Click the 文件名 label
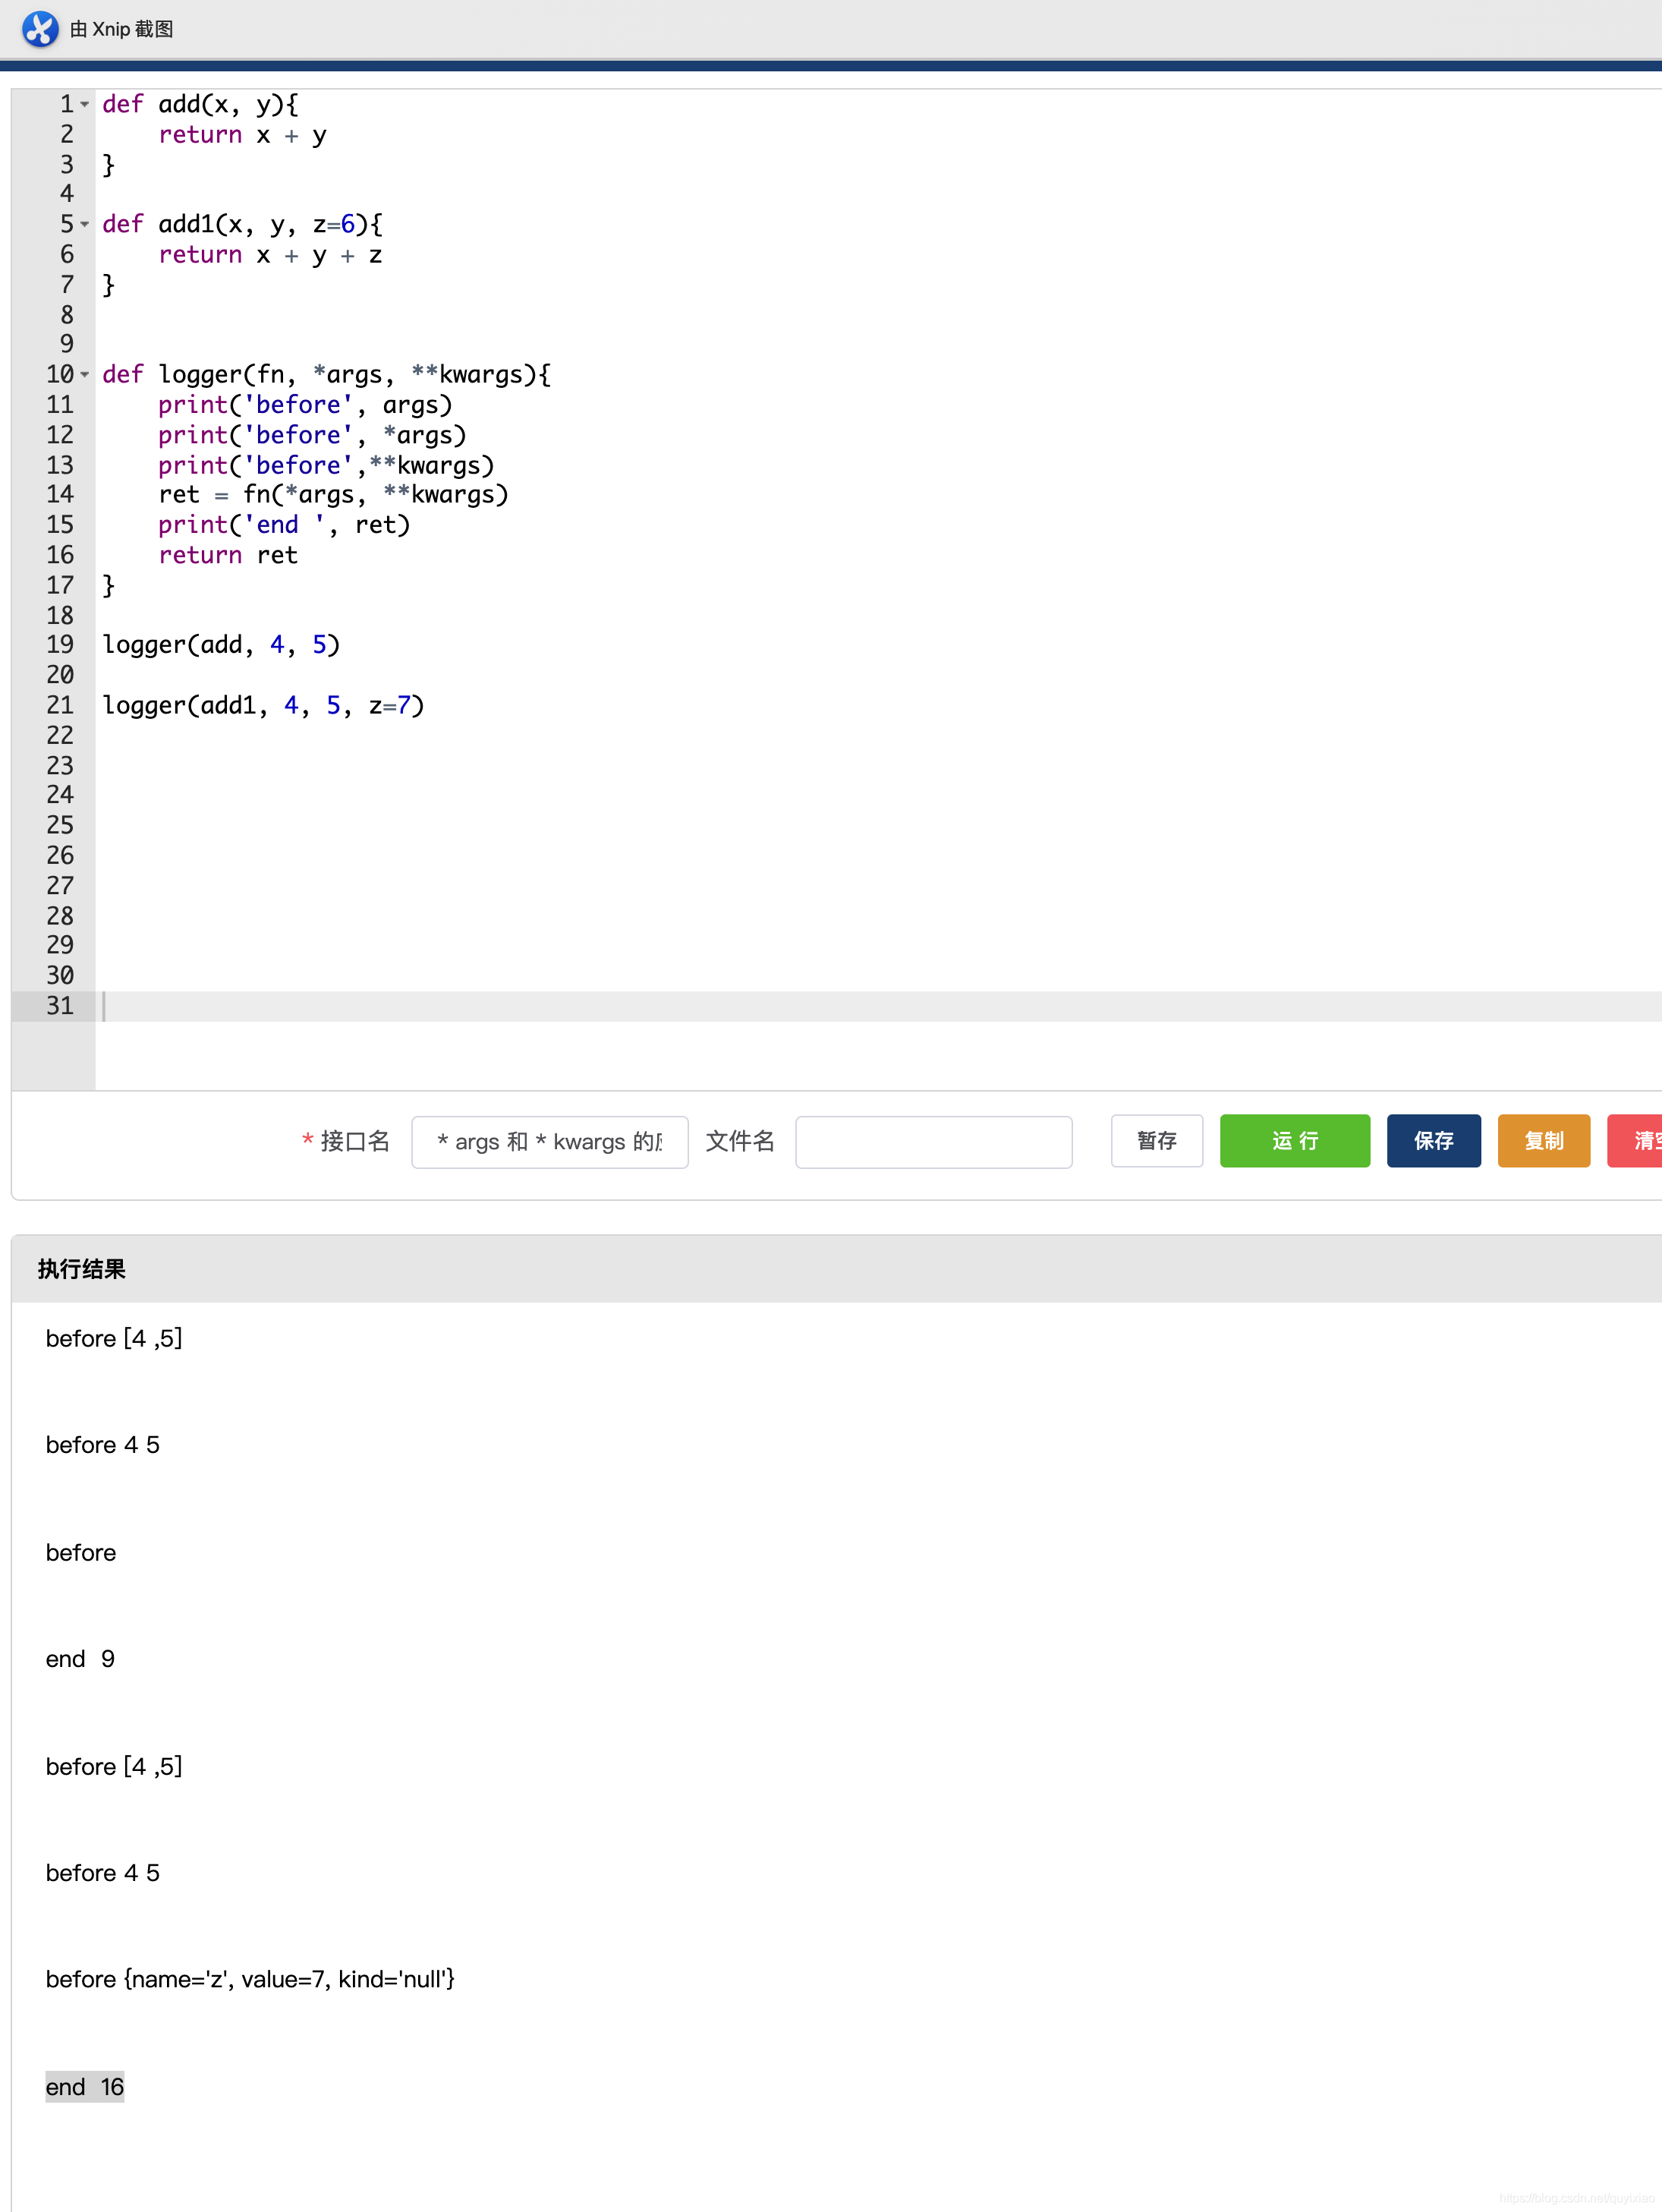 coord(740,1141)
